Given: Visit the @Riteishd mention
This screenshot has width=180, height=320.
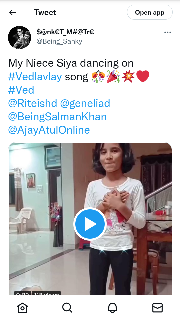Looking at the screenshot, I should tap(32, 103).
